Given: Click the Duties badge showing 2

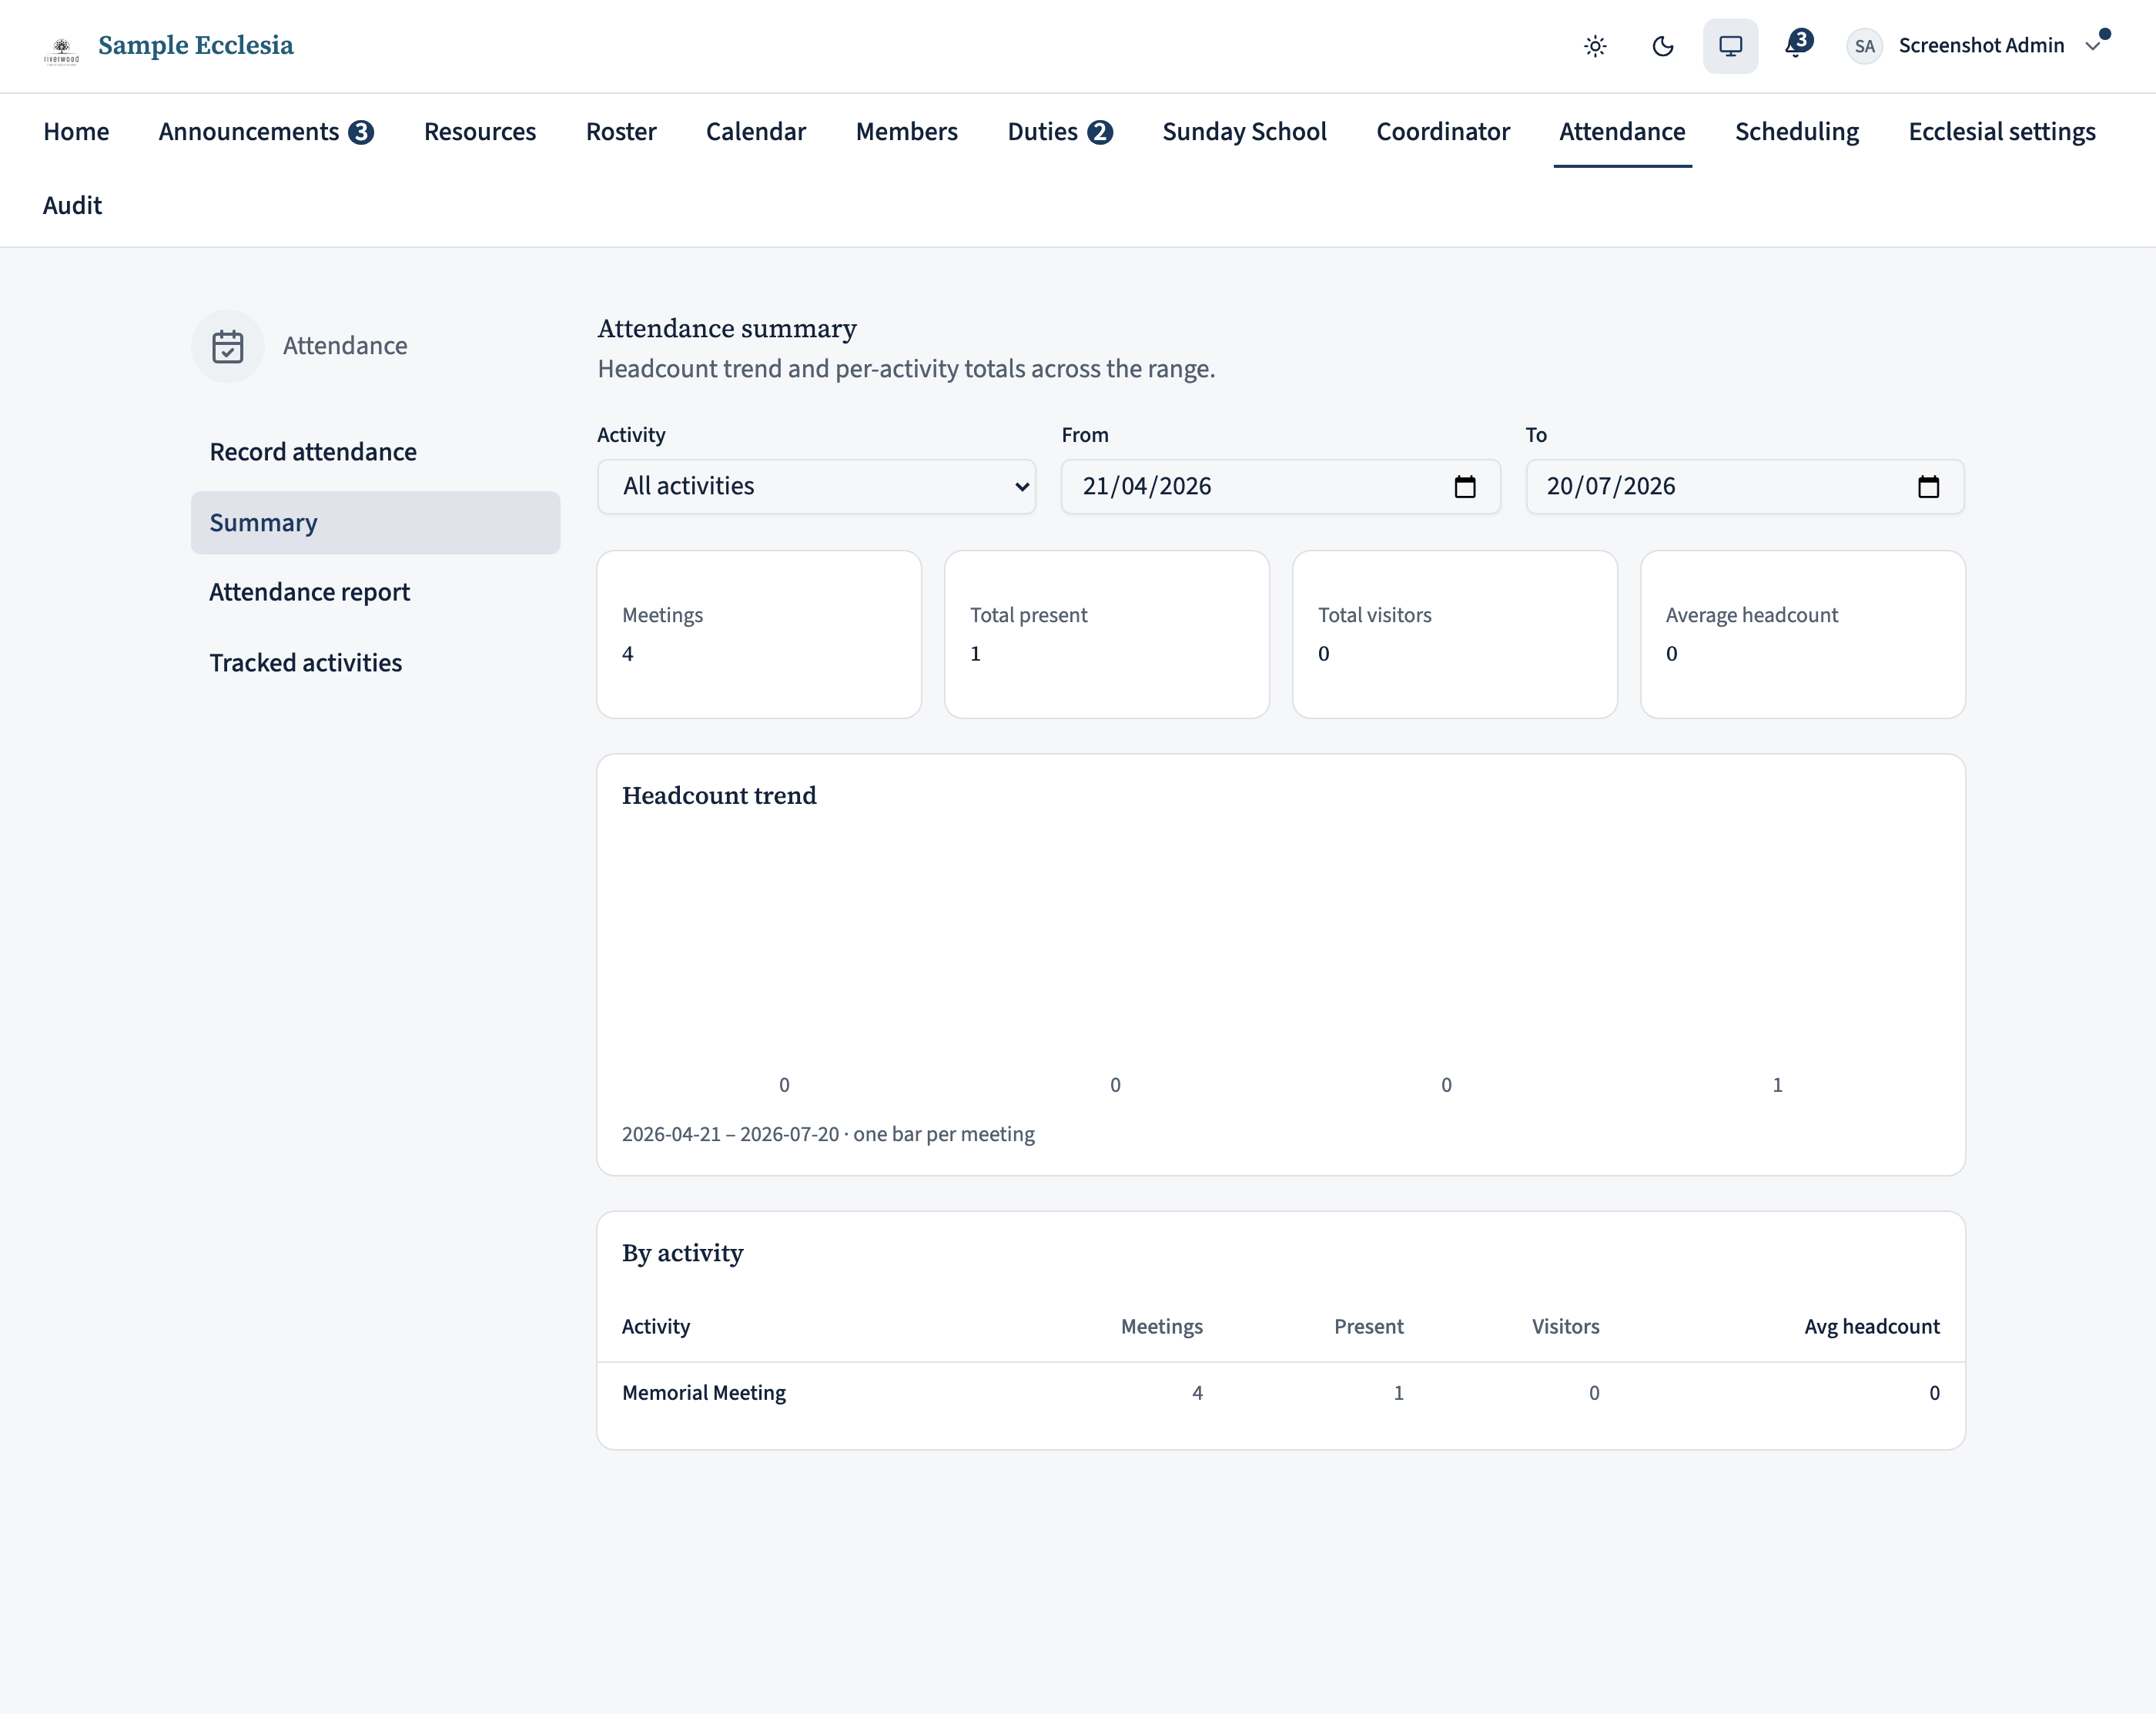Looking at the screenshot, I should (x=1100, y=132).
